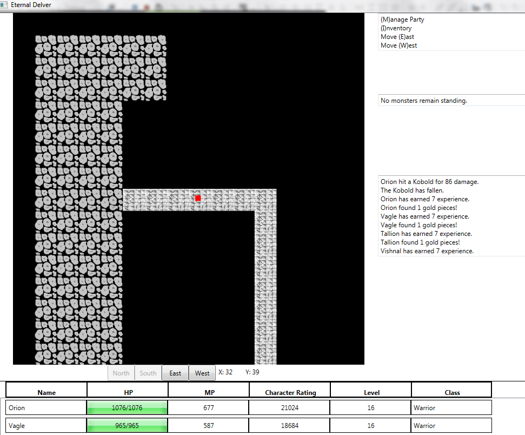Click the disabled North button

(x=121, y=373)
